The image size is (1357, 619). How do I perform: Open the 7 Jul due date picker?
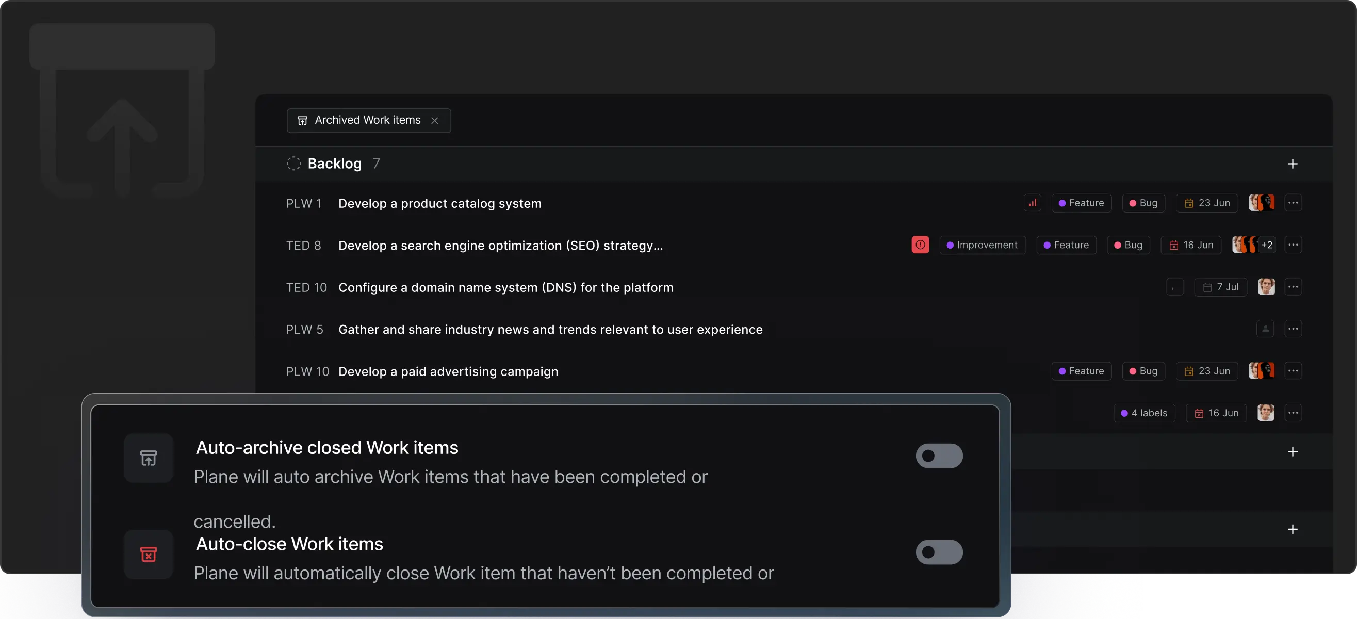(1220, 287)
